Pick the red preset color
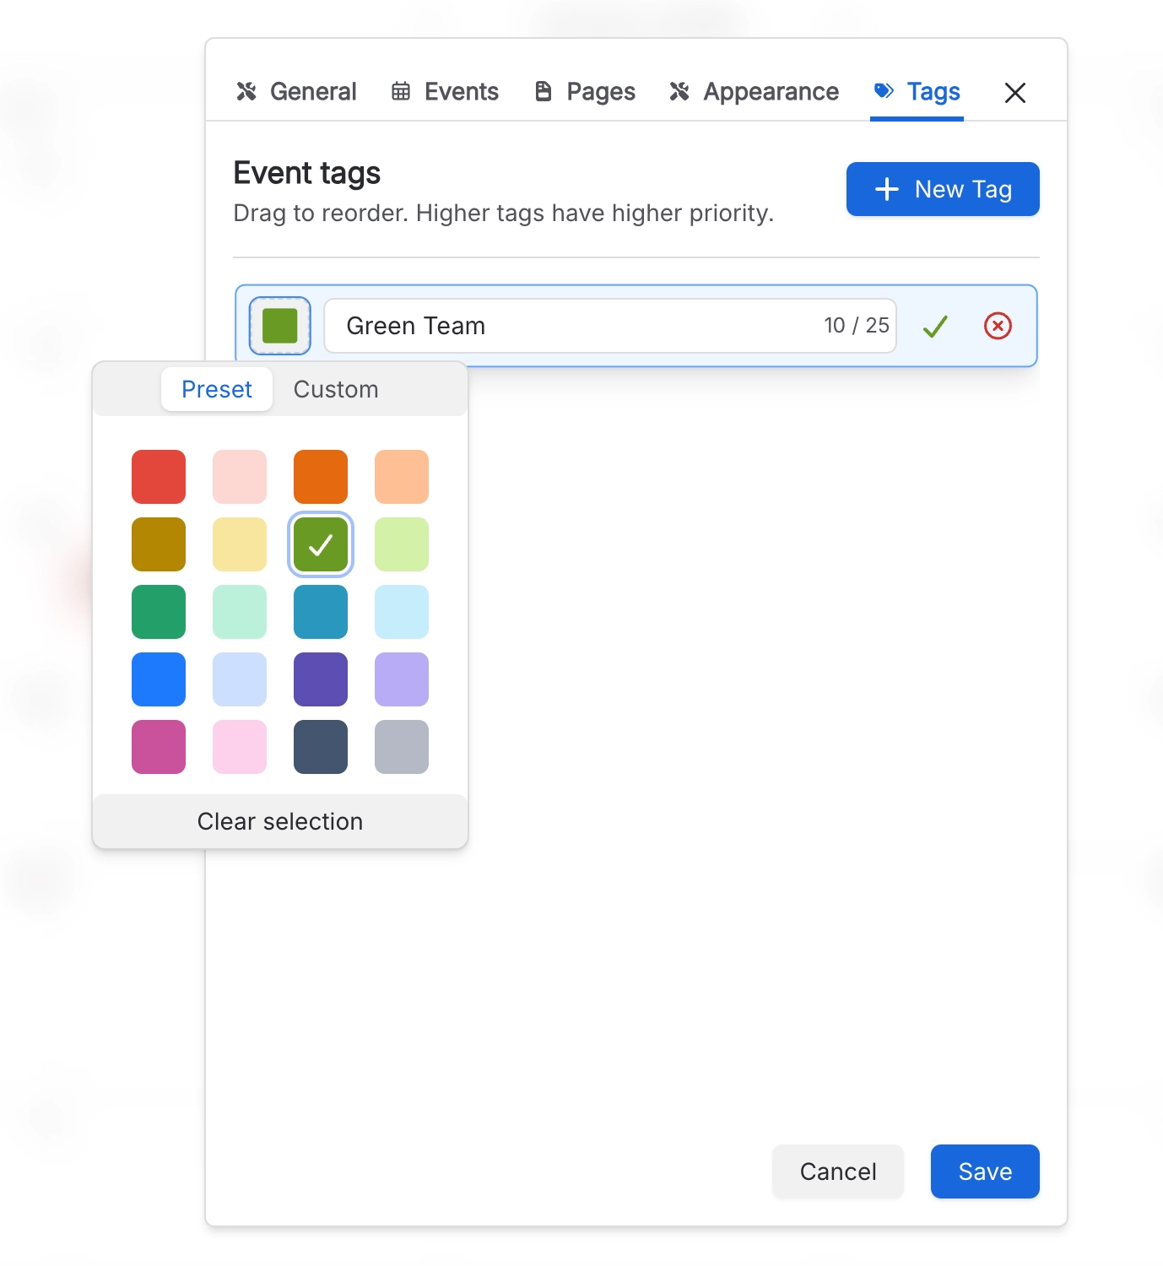The width and height of the screenshot is (1163, 1266). tap(159, 477)
